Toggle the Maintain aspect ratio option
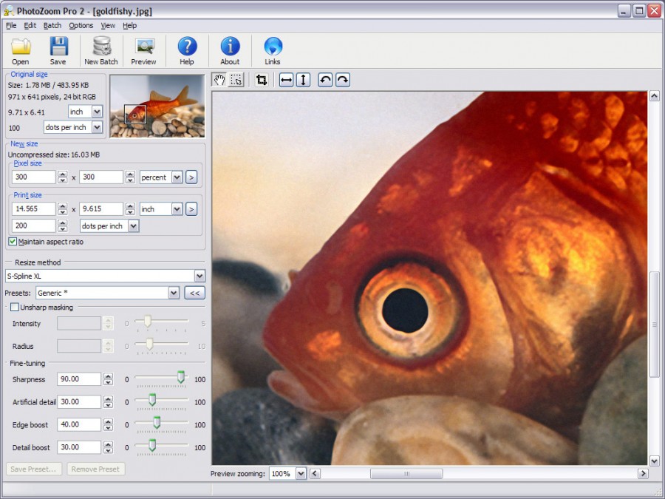The image size is (665, 499). [x=13, y=242]
